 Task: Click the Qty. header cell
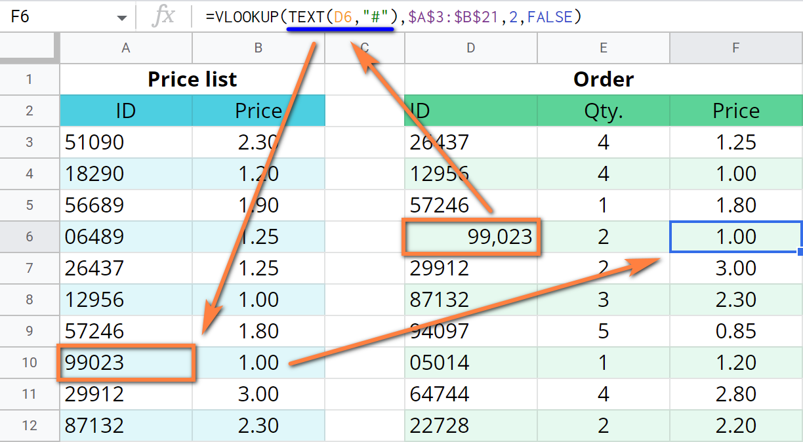(x=603, y=110)
